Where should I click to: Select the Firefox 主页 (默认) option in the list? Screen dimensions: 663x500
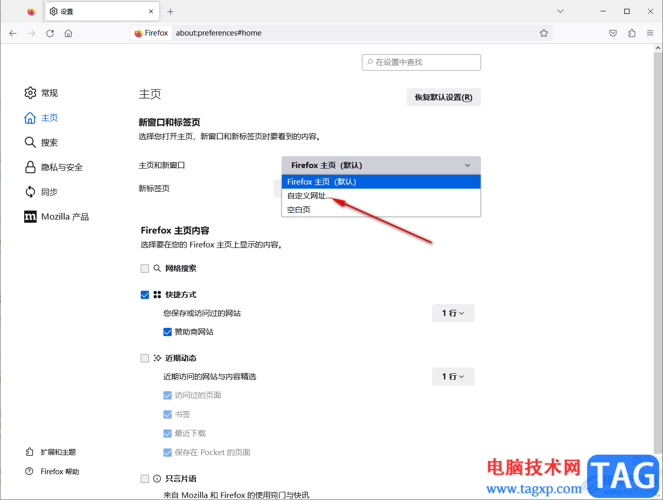pos(381,182)
